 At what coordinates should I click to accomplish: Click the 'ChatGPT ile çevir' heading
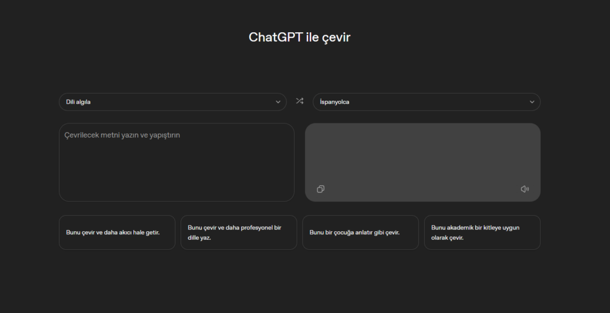point(300,38)
